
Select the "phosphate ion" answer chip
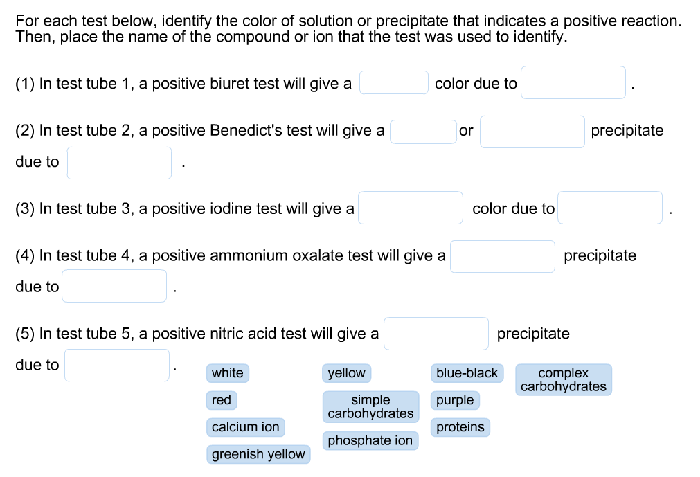(x=370, y=440)
